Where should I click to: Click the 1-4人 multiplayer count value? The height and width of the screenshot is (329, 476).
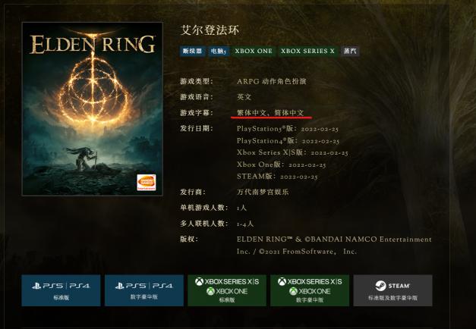pos(245,224)
